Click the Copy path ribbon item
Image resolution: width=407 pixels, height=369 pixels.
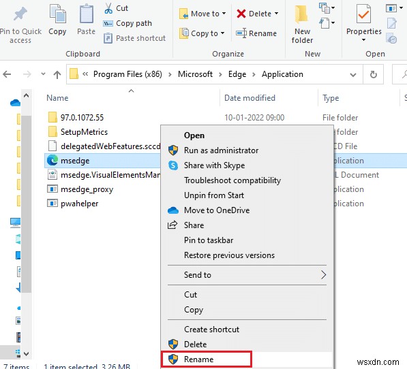[127, 23]
